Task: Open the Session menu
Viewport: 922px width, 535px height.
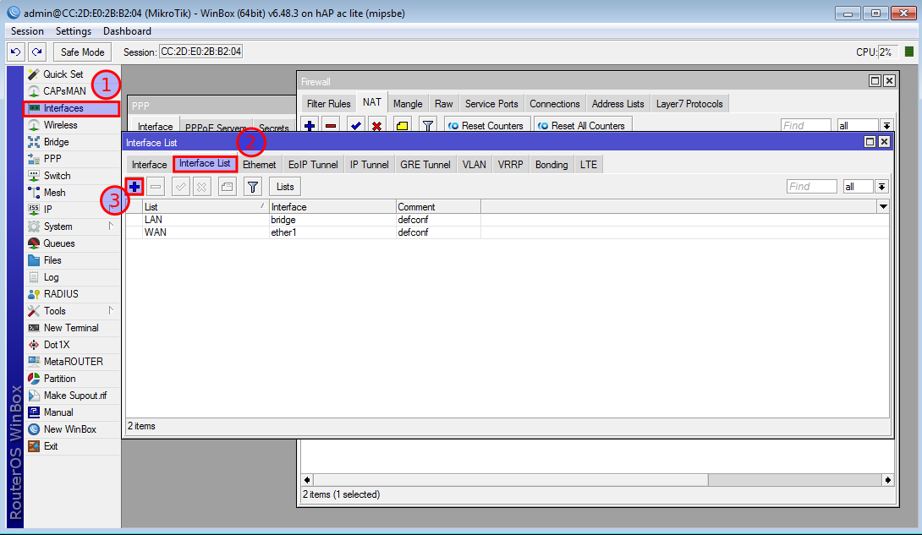Action: 27,31
